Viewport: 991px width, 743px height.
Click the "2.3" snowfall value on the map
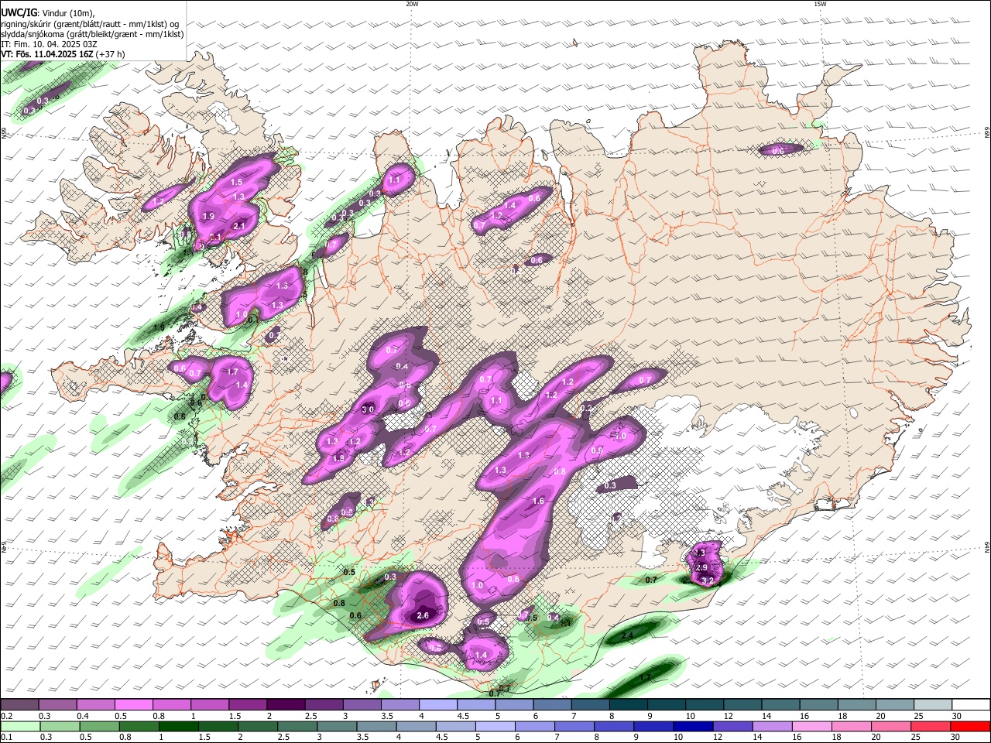699,553
